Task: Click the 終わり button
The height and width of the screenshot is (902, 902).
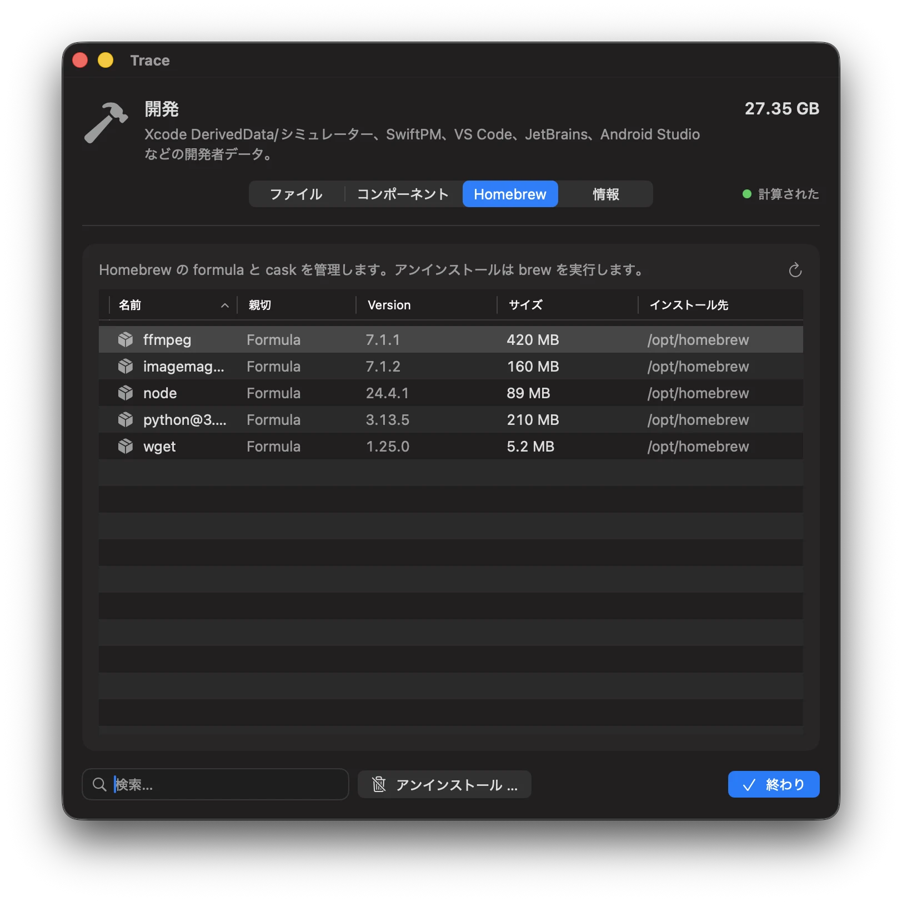Action: [773, 784]
